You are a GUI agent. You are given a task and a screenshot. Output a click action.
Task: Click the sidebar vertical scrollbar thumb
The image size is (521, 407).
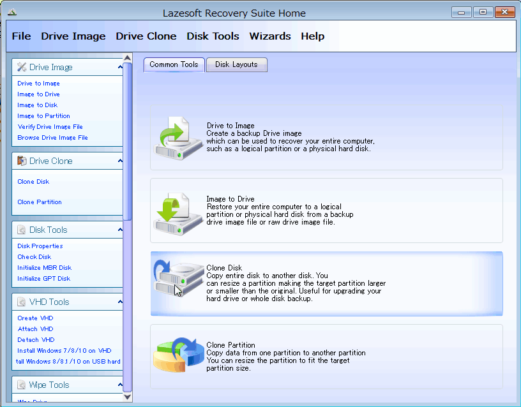click(128, 141)
